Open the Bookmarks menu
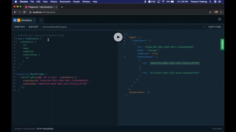The width and height of the screenshot is (236, 132). click(x=65, y=1)
